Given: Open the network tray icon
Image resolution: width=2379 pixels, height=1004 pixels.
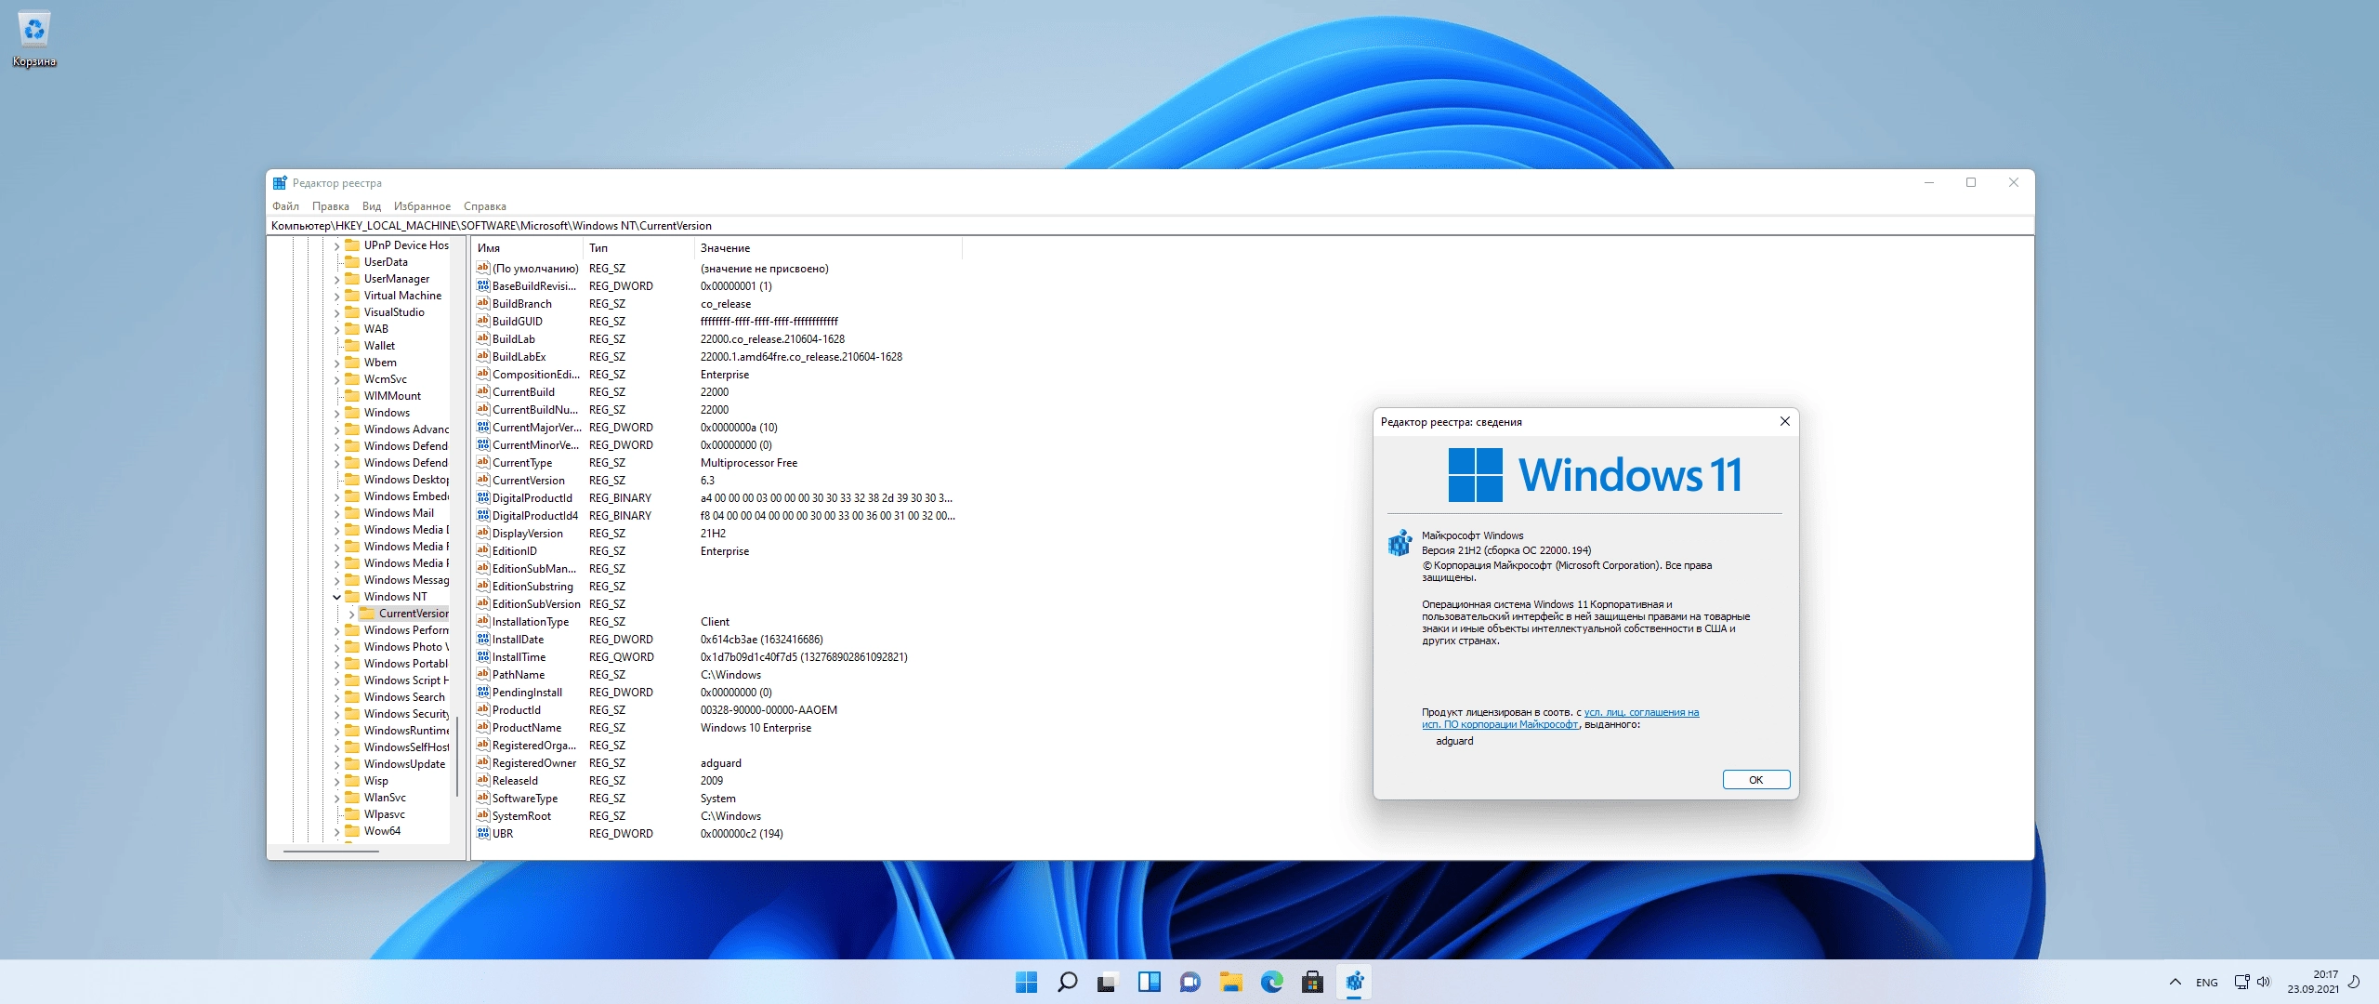Looking at the screenshot, I should pyautogui.click(x=2241, y=982).
